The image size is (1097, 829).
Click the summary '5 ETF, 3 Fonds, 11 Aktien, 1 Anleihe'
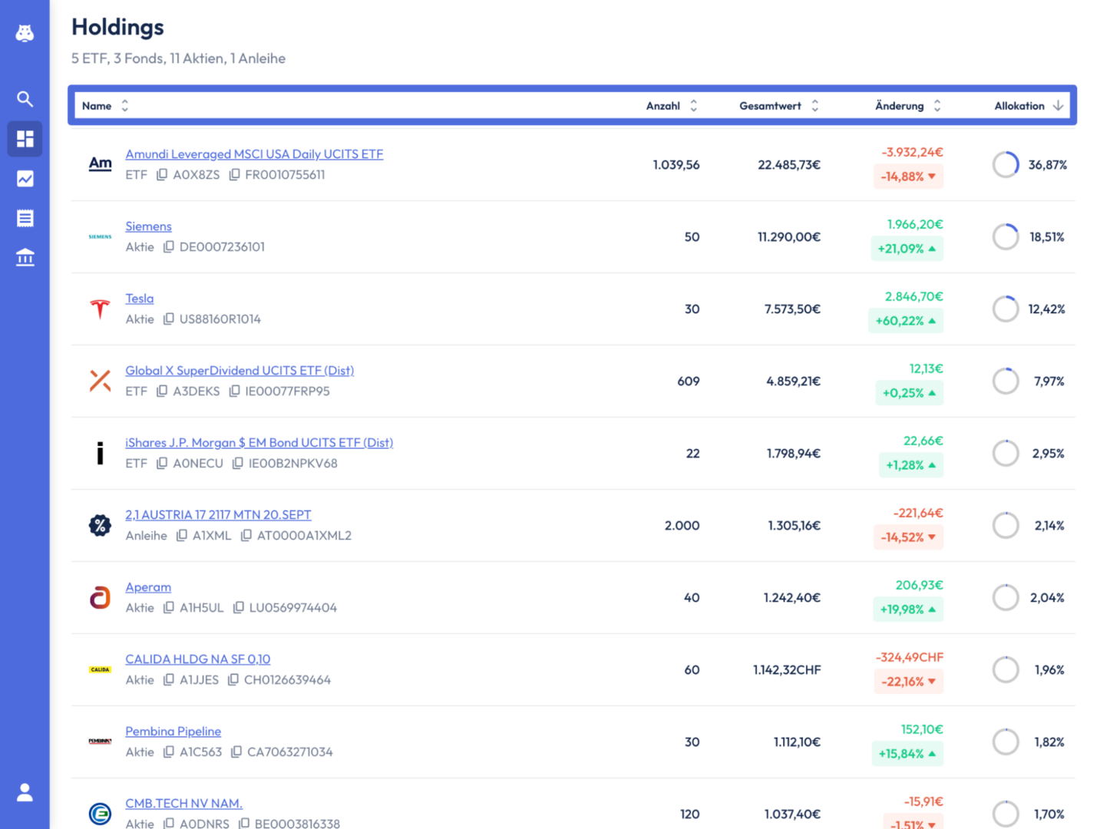[x=178, y=58]
